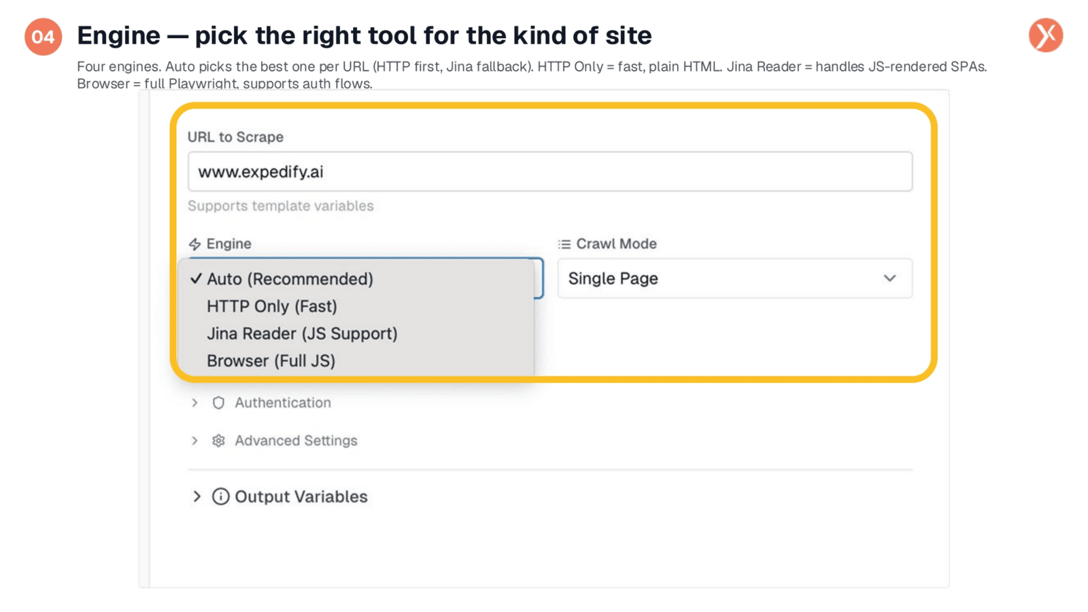
Task: Click 'Supports template variables' hint text
Action: coord(281,206)
